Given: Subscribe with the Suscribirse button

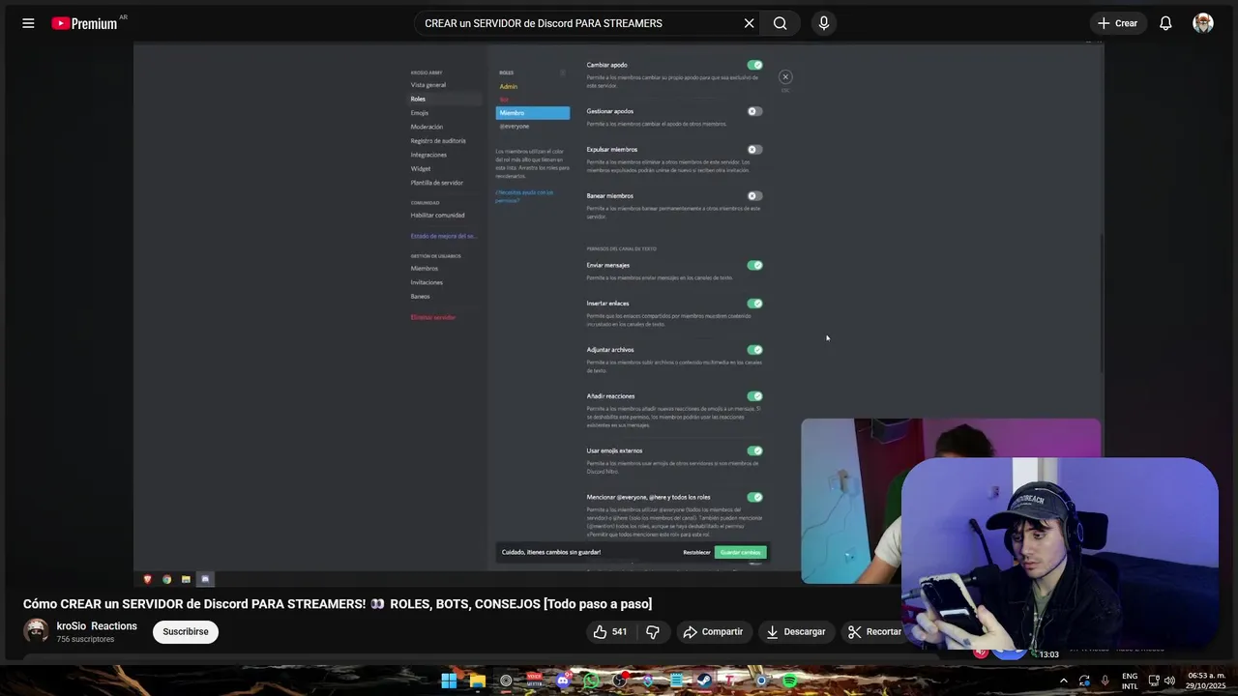Looking at the screenshot, I should [x=186, y=631].
